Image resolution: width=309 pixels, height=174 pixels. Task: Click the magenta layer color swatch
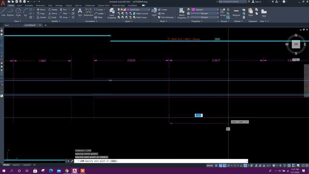click(x=128, y=10)
